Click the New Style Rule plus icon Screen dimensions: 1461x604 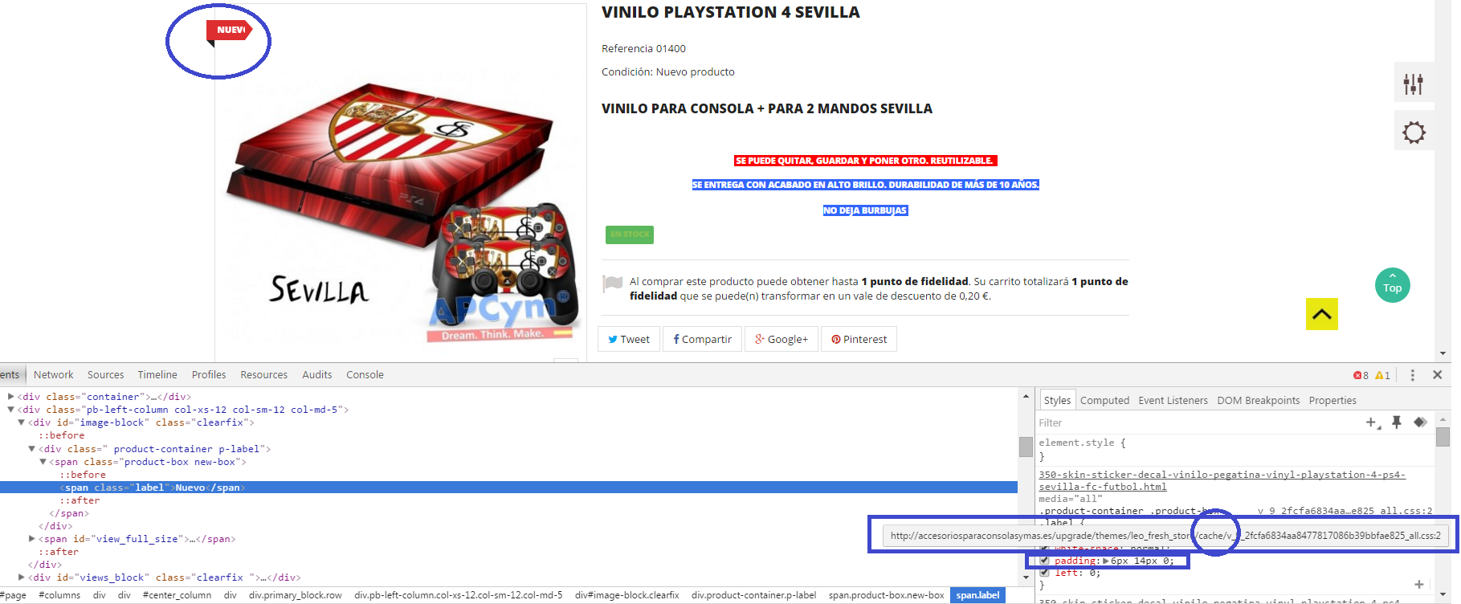(x=1373, y=422)
